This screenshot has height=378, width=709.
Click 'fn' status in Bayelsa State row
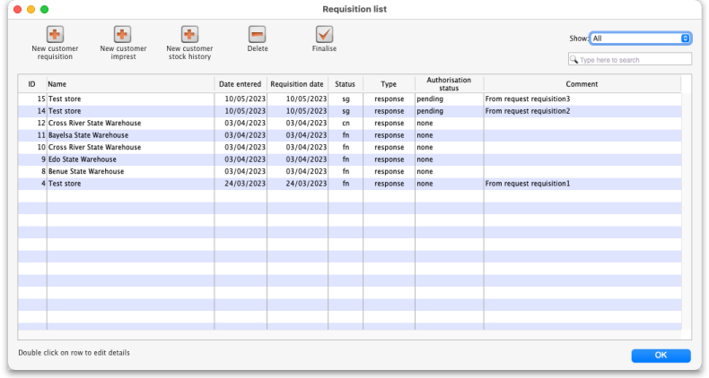pos(346,135)
